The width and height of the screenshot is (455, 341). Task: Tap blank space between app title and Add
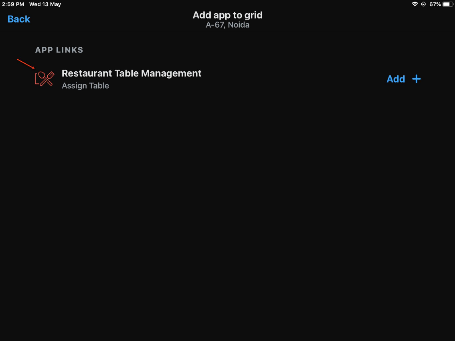[293, 79]
